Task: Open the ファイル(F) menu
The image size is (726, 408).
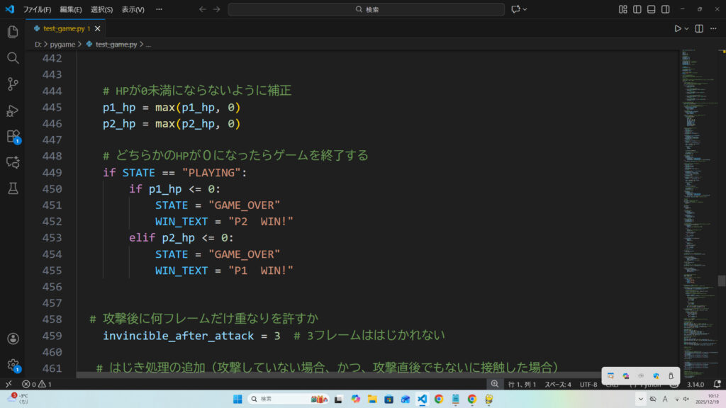Action: pos(37,9)
